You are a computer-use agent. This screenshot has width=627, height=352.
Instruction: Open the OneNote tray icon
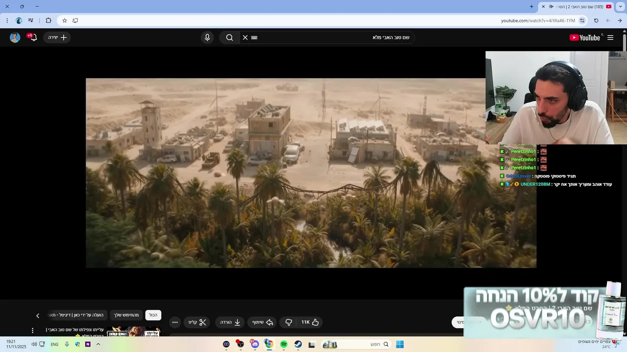pos(88,344)
